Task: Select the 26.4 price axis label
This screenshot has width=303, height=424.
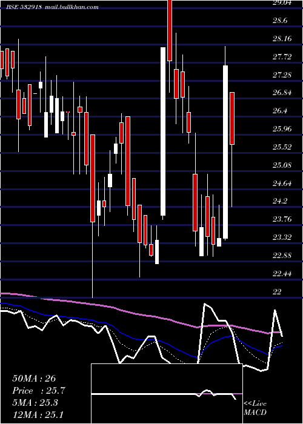Action: (280, 111)
